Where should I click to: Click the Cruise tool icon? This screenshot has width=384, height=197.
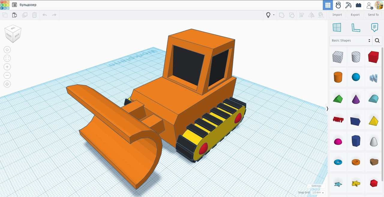321,15
